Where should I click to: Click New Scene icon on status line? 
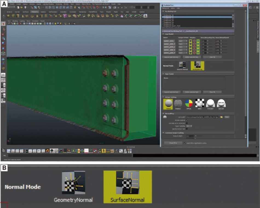18,7
